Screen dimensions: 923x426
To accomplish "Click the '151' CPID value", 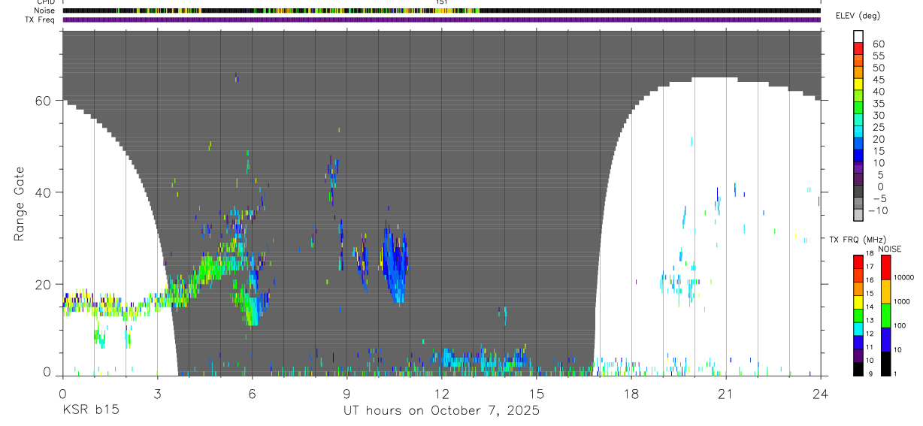I will (442, 3).
